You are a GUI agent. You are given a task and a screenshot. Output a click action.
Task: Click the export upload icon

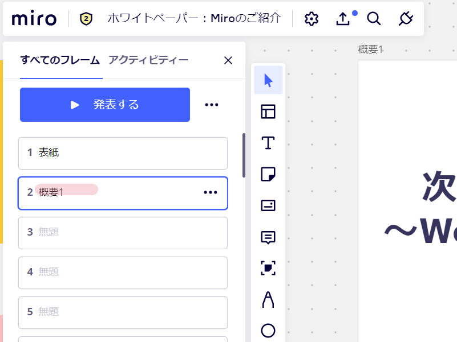[343, 19]
